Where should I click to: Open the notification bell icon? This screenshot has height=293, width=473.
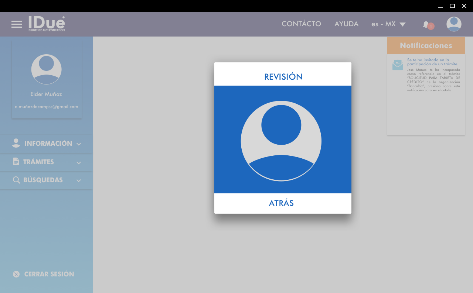pos(426,24)
